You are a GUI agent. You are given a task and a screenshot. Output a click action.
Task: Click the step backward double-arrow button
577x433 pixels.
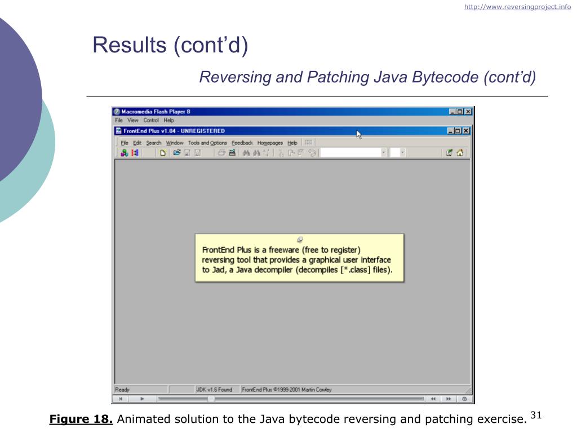433,399
